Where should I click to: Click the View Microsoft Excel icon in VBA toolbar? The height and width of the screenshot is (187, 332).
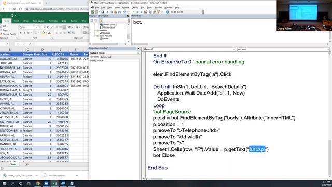pyautogui.click(x=93, y=12)
